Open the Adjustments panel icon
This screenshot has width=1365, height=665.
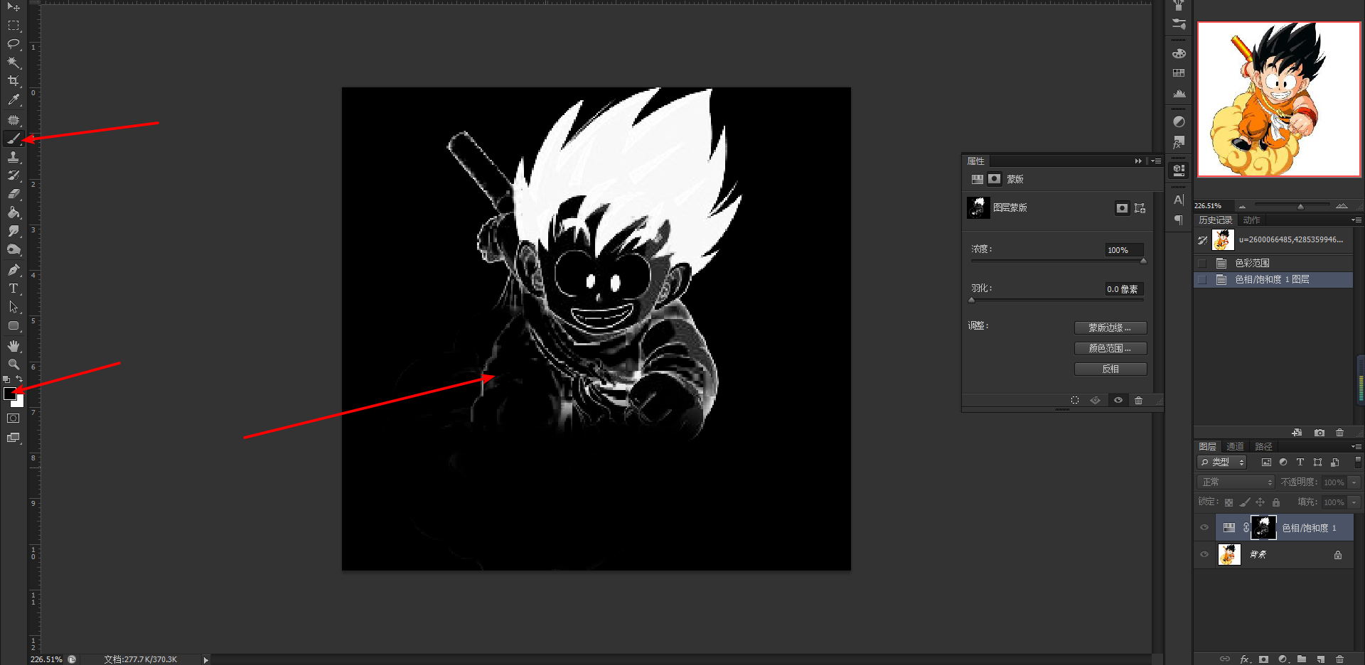pyautogui.click(x=1179, y=121)
